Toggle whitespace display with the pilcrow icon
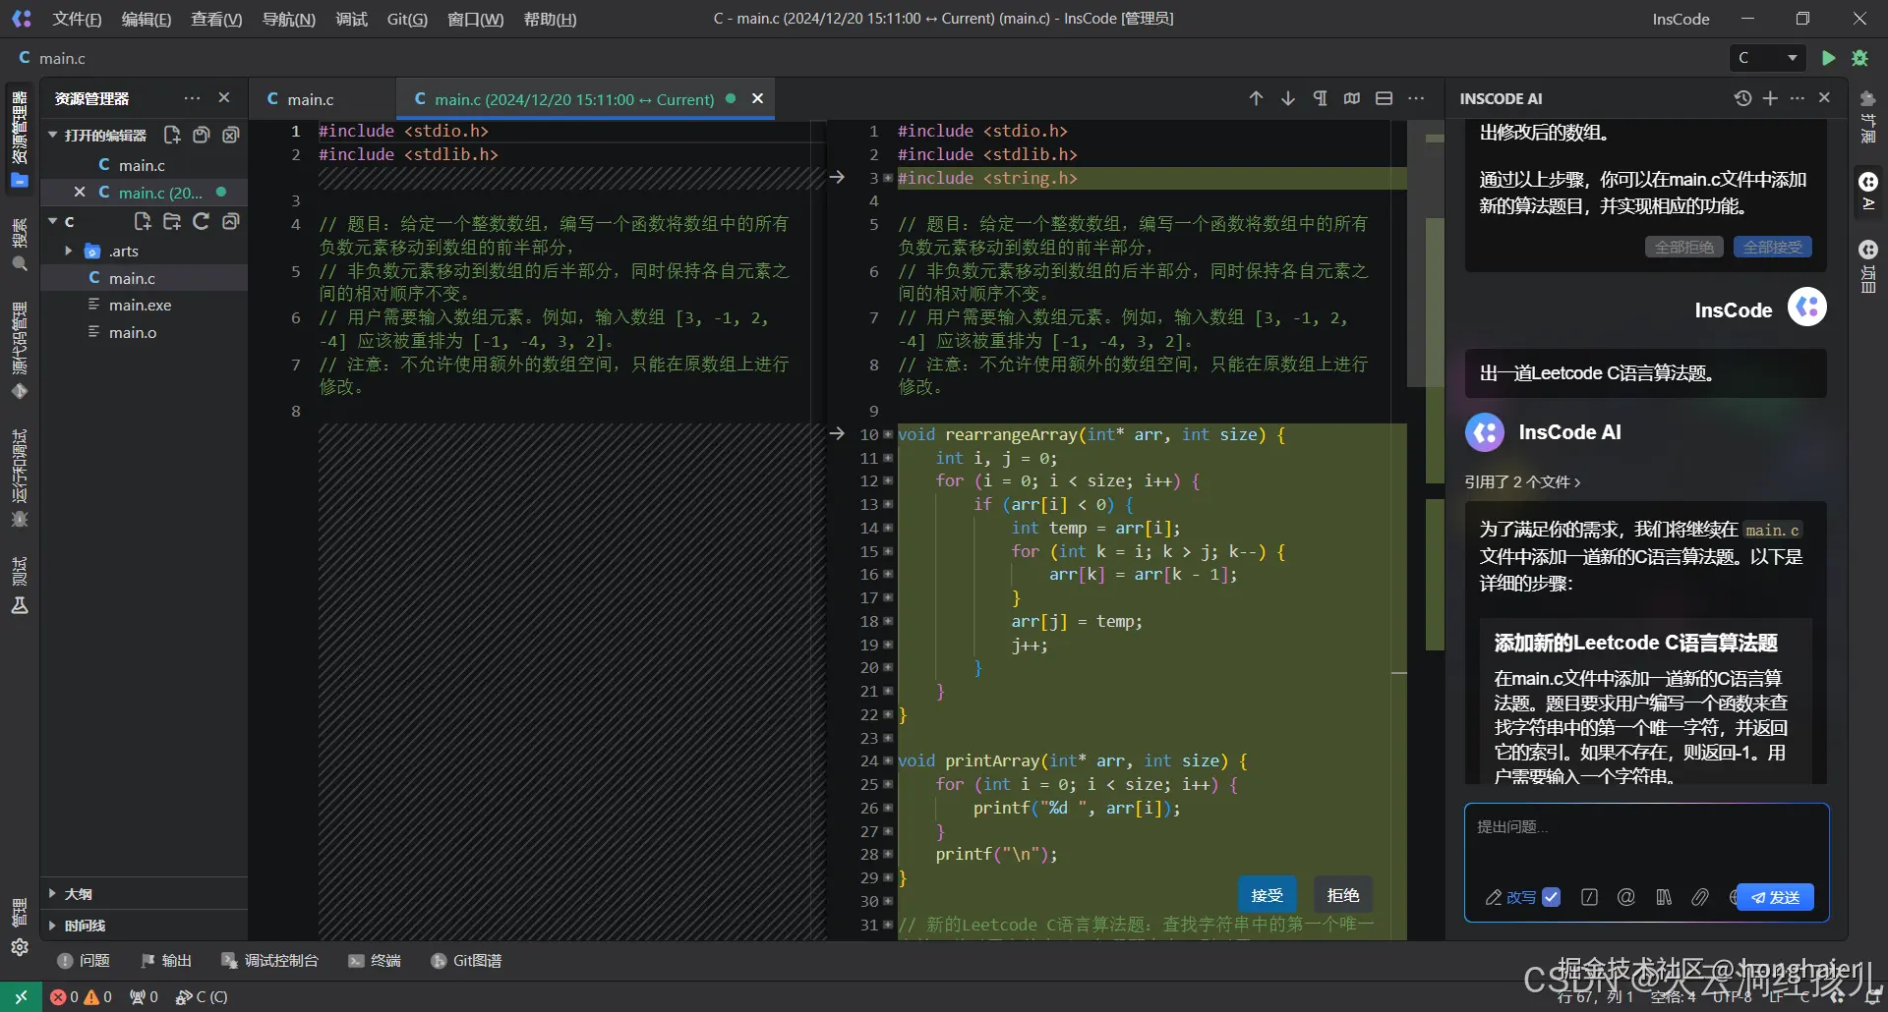 point(1320,98)
